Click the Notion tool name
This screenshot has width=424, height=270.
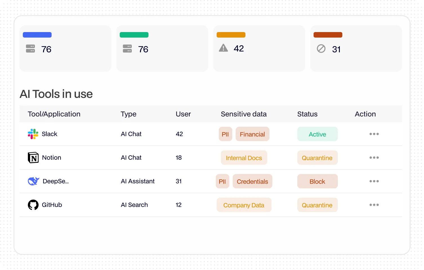click(x=52, y=157)
